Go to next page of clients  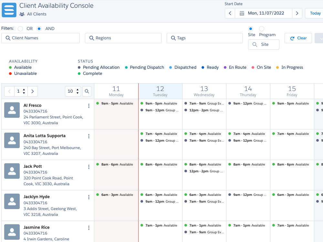pyautogui.click(x=33, y=91)
